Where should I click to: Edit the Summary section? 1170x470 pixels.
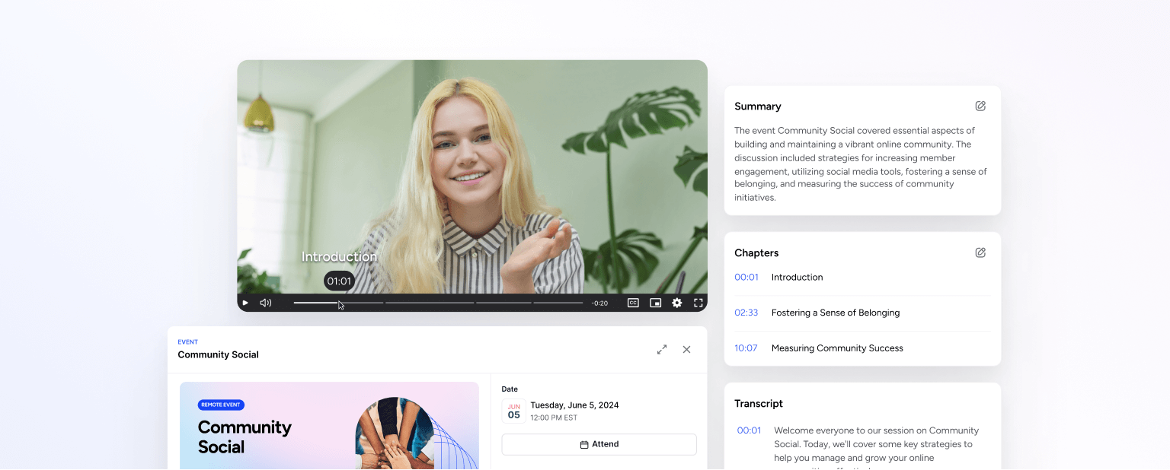coord(980,106)
